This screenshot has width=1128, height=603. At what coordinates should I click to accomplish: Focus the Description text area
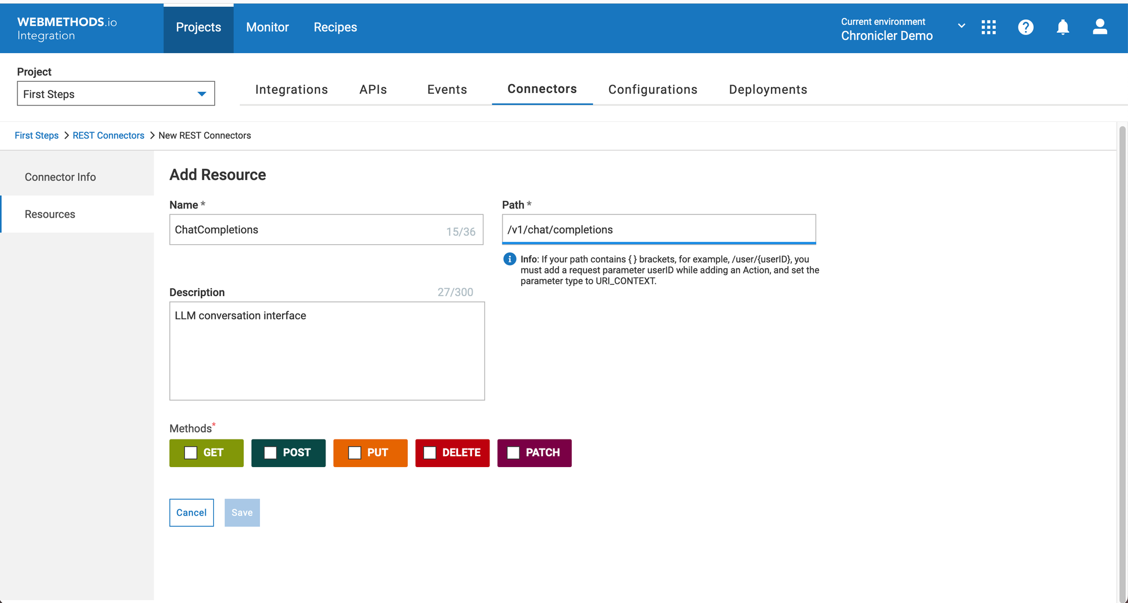pos(327,351)
